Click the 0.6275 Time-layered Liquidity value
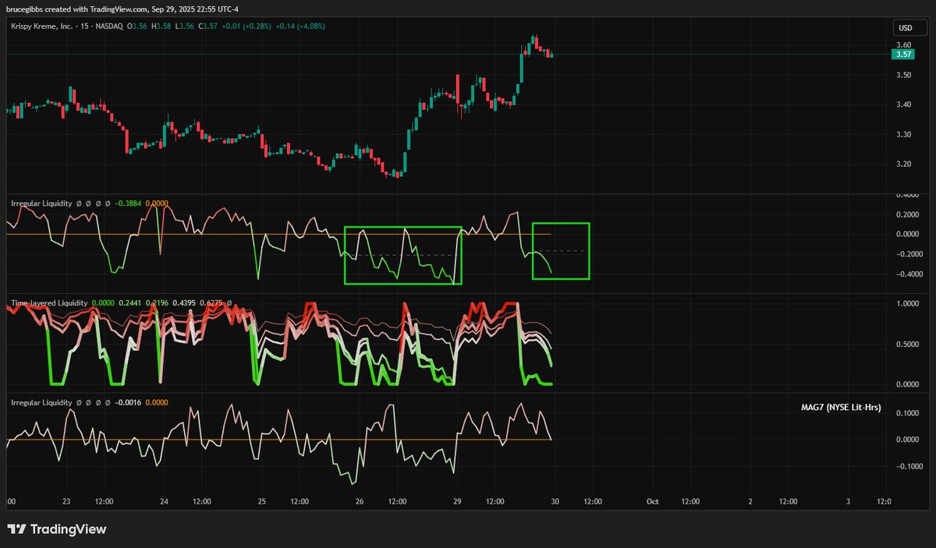This screenshot has height=548, width=936. (211, 302)
